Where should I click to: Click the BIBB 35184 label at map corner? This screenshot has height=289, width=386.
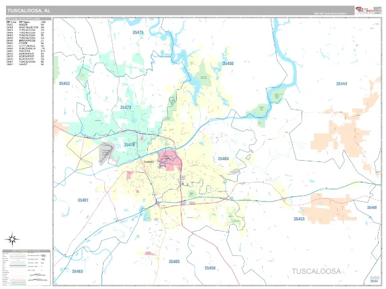[x=375, y=279]
